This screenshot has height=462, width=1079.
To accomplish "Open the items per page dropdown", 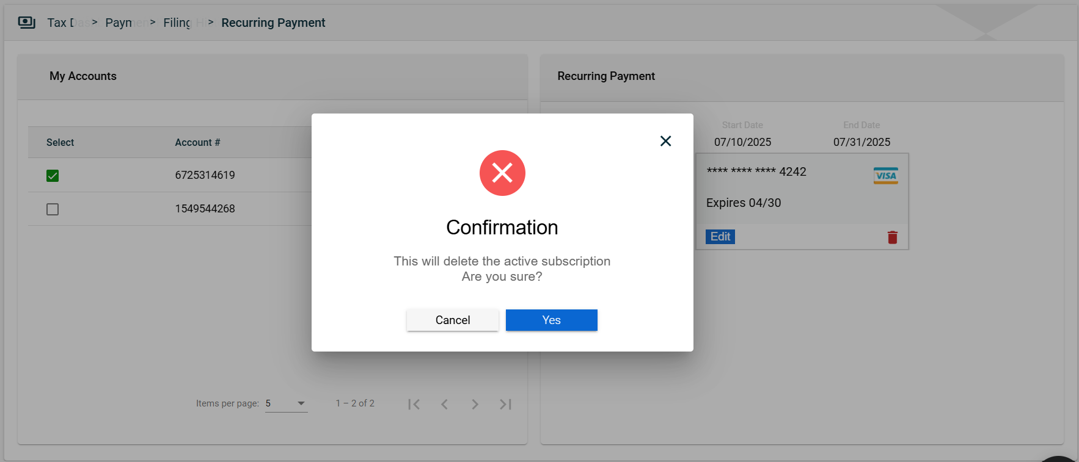I will click(x=286, y=403).
